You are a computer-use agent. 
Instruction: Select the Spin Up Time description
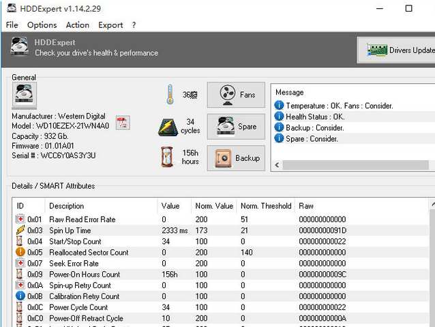click(x=70, y=230)
